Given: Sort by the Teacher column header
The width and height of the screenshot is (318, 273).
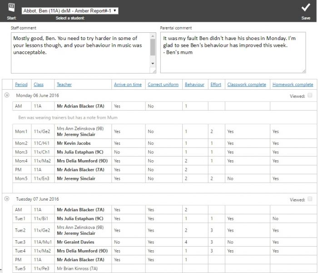Looking at the screenshot, I should [x=64, y=85].
